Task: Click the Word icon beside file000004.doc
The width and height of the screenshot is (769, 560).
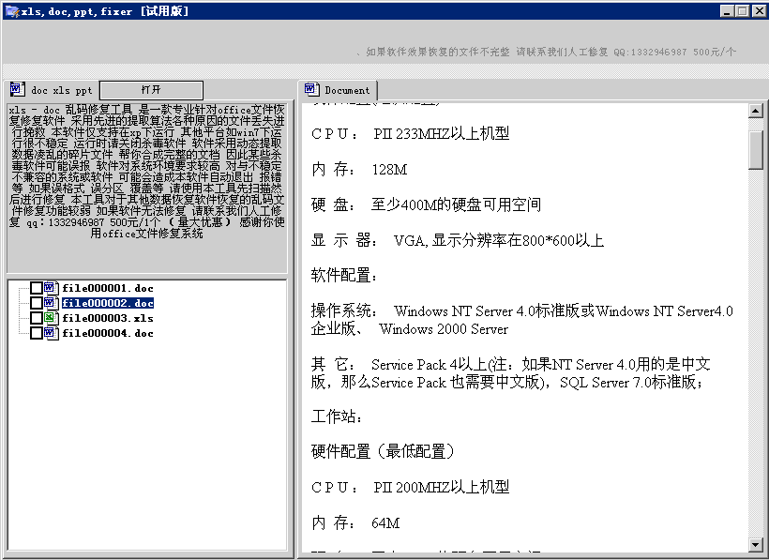Action: pos(50,332)
